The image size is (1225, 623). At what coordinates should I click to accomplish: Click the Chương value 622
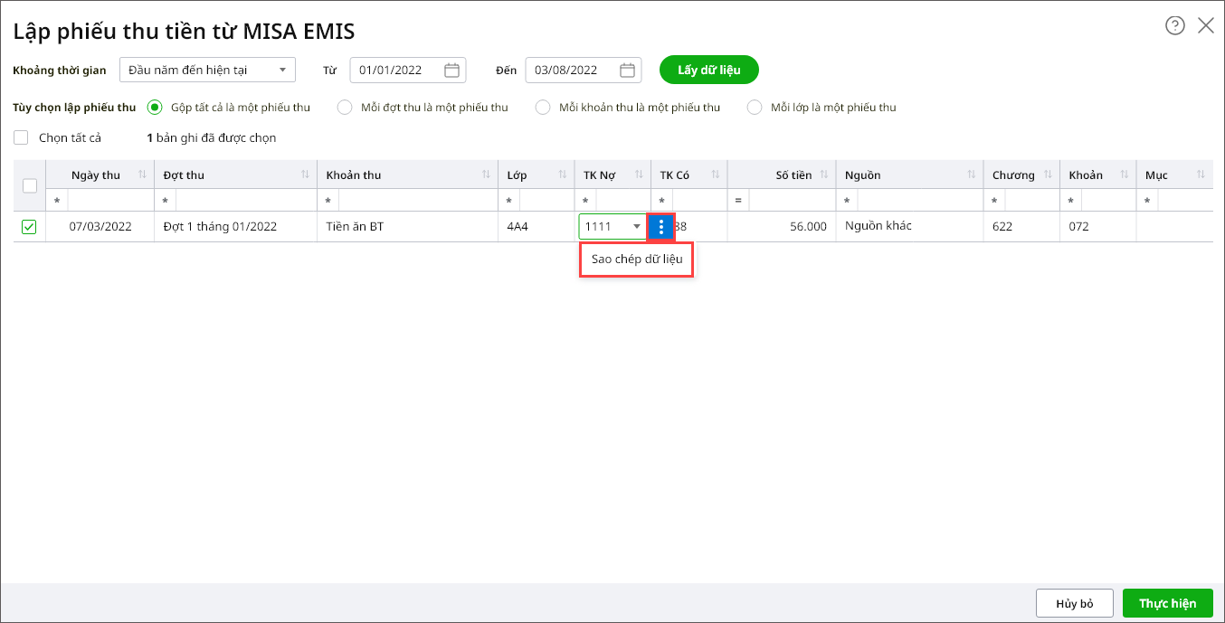coord(1021,226)
